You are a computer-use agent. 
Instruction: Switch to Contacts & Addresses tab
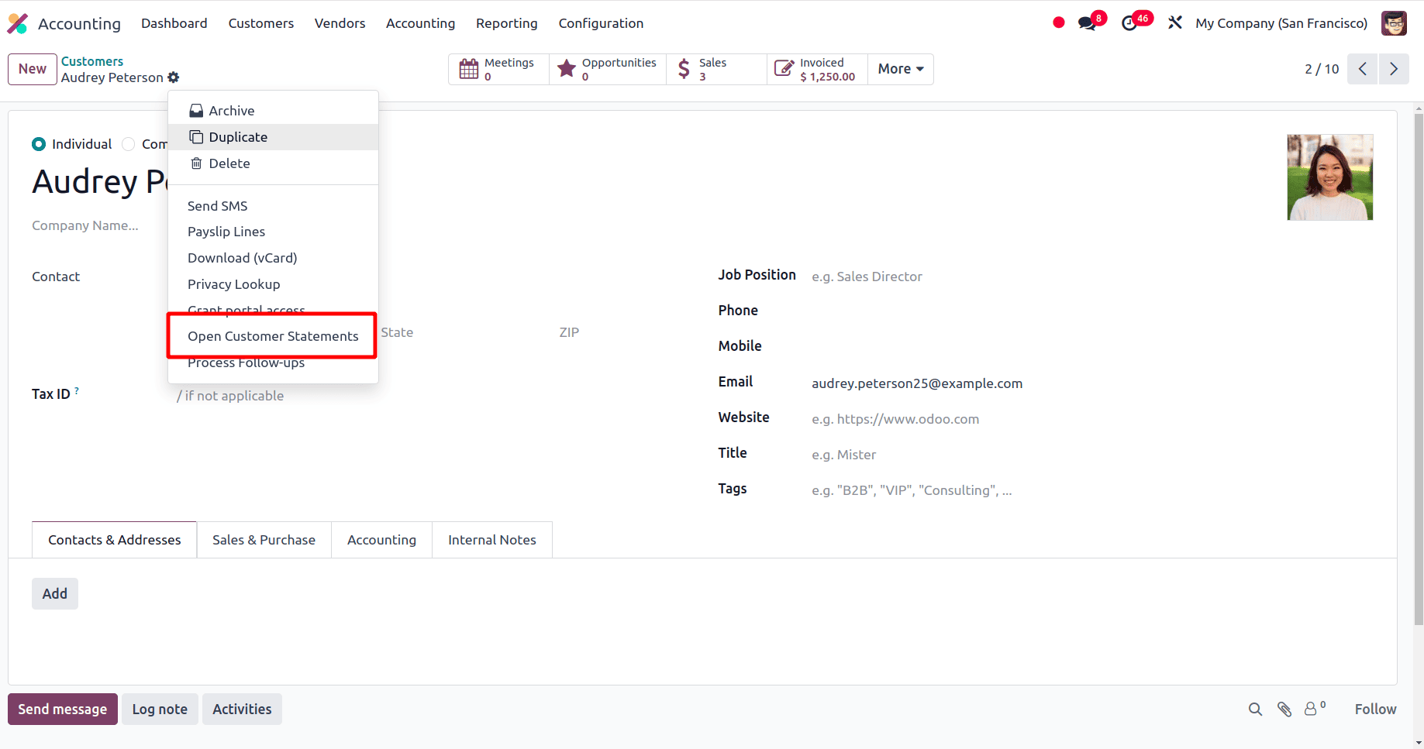pos(115,540)
